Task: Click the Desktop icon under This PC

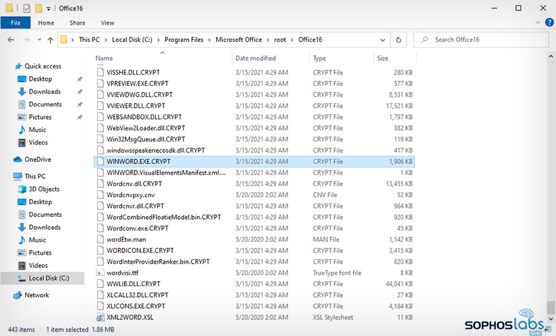Action: point(22,202)
